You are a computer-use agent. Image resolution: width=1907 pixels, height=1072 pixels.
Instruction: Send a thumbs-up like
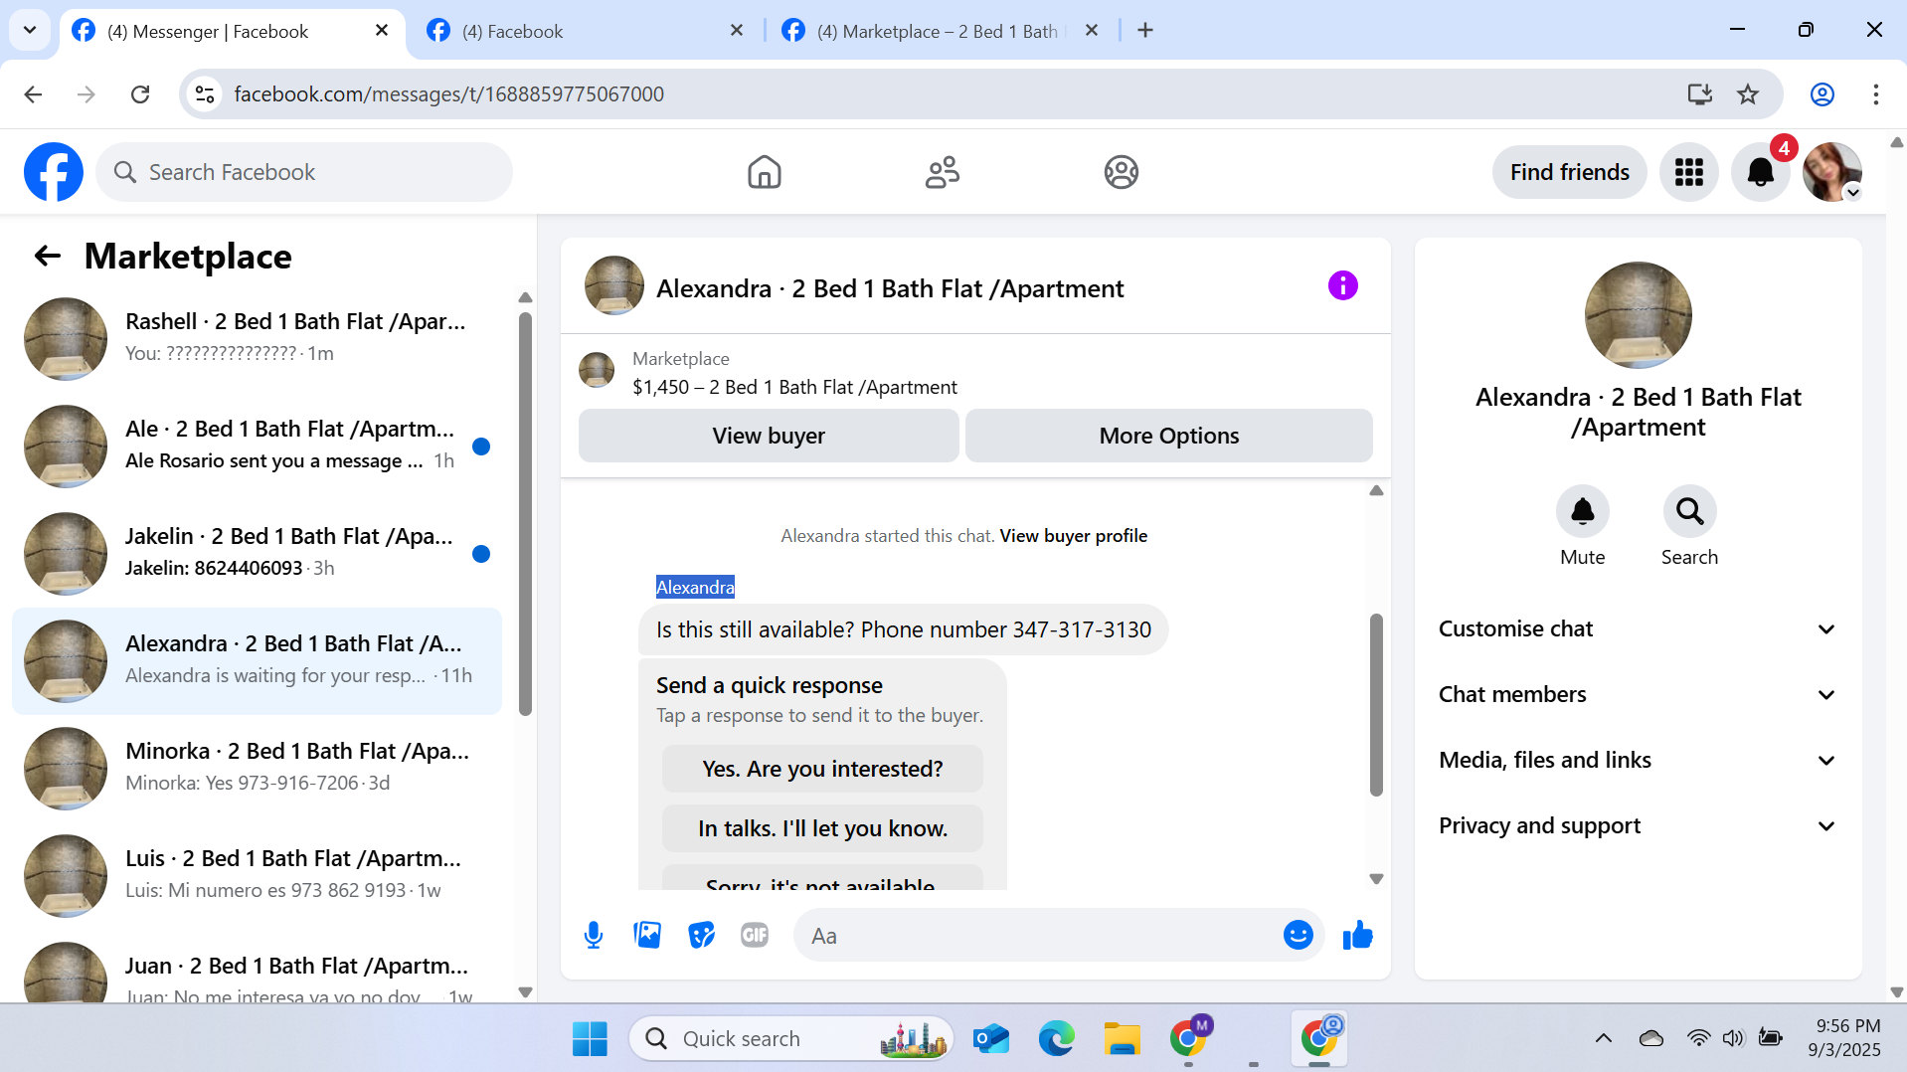pos(1357,935)
